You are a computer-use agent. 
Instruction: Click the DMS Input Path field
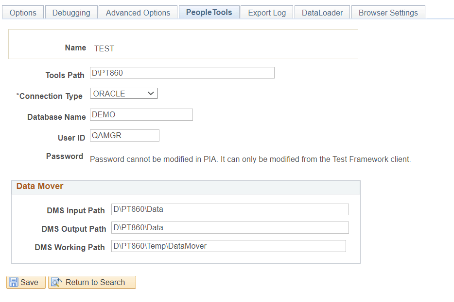point(229,209)
